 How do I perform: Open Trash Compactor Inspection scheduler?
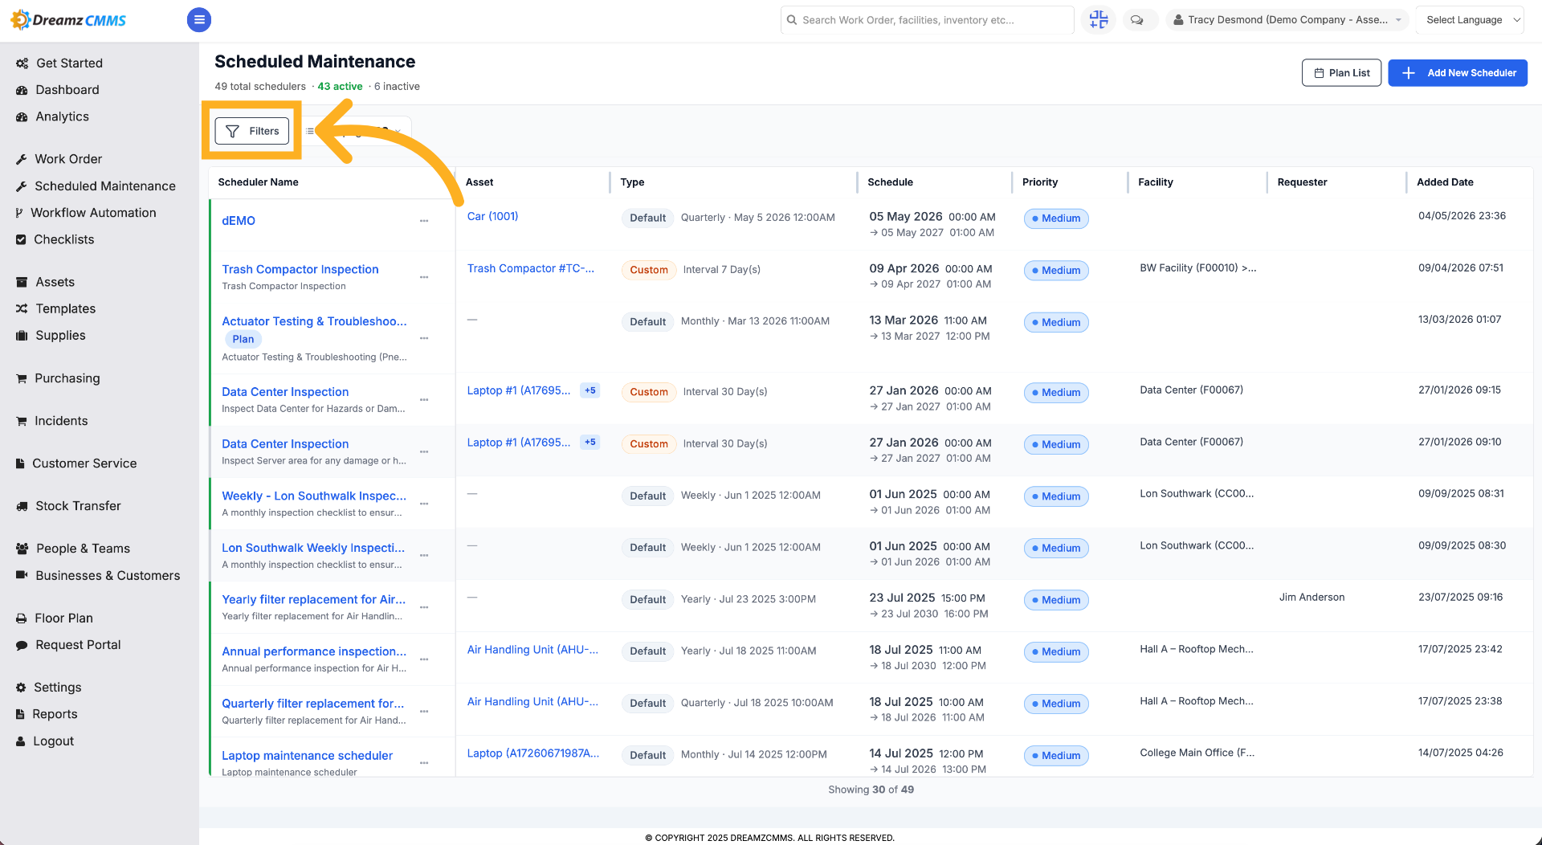pos(300,269)
